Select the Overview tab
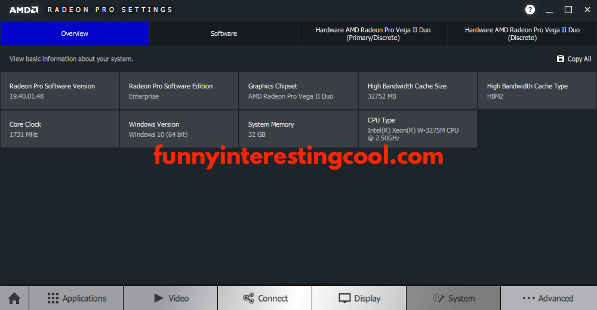Viewport: 597px width, 310px height. pos(75,33)
